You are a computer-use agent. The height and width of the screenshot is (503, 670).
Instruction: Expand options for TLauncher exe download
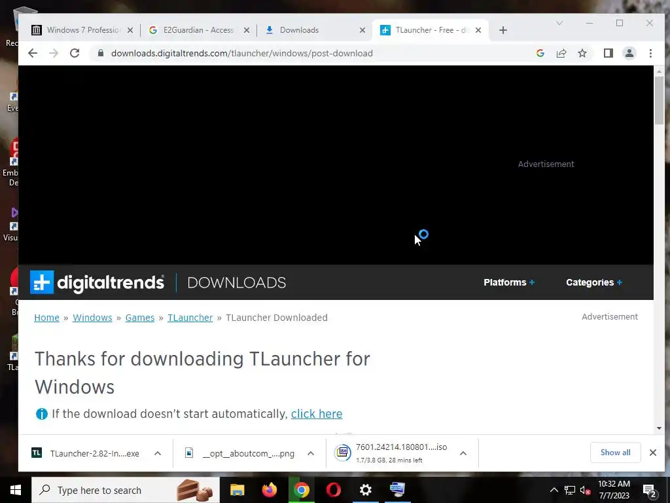coord(158,453)
